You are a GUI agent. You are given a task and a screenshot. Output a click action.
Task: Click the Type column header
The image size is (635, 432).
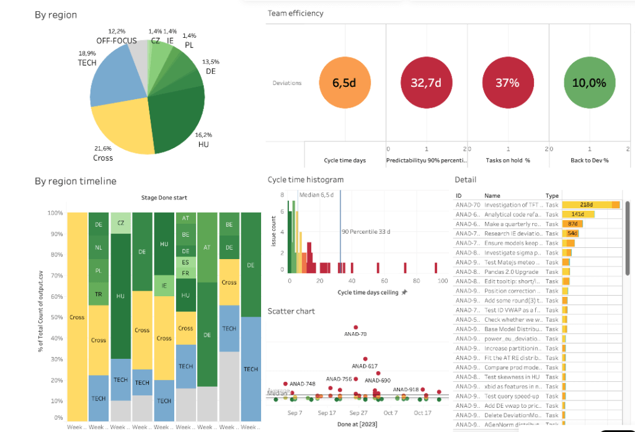click(x=551, y=196)
